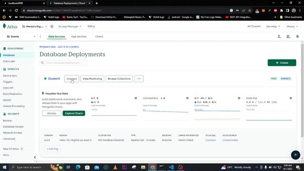Image resolution: width=304 pixels, height=171 pixels.
Task: Open the project activity feed icon
Action: pyautogui.click(x=288, y=37)
